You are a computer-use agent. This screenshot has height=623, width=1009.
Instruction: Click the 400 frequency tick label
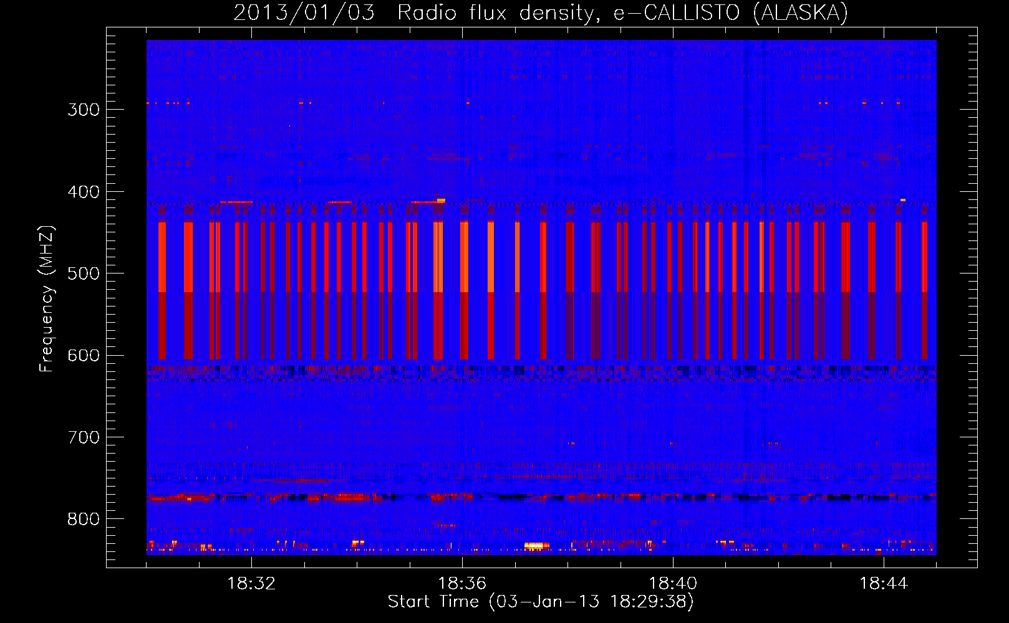(x=84, y=192)
